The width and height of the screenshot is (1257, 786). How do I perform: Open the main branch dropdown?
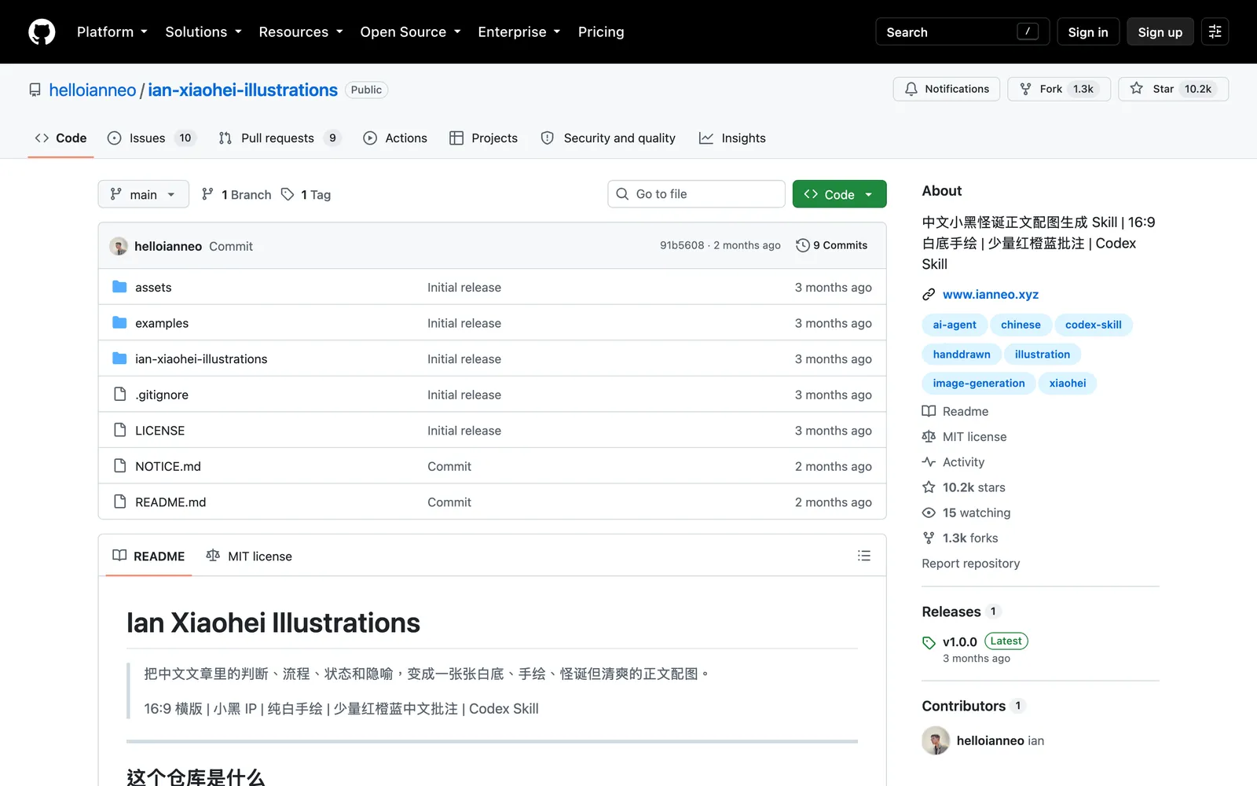tap(143, 194)
